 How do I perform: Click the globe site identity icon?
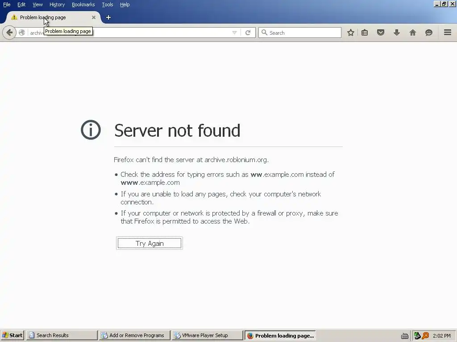pos(22,33)
